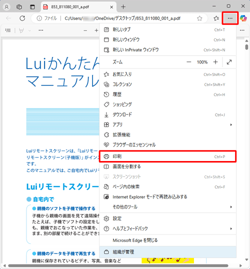This screenshot has width=250, height=269.
Task: Open ショッピング menu entry
Action: pos(167,104)
